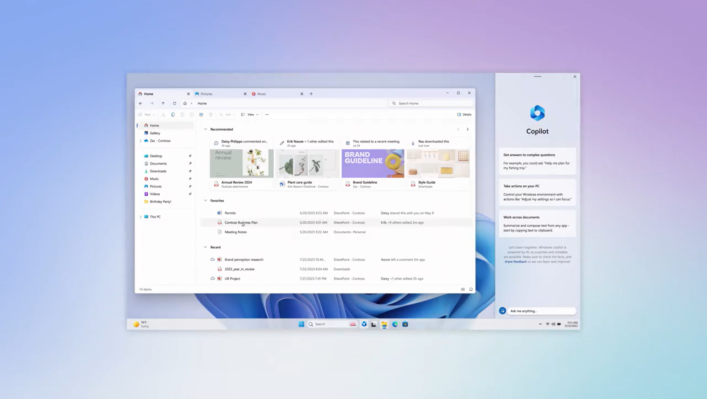
Task: Click the share feedback link in Copilot
Action: [516, 262]
